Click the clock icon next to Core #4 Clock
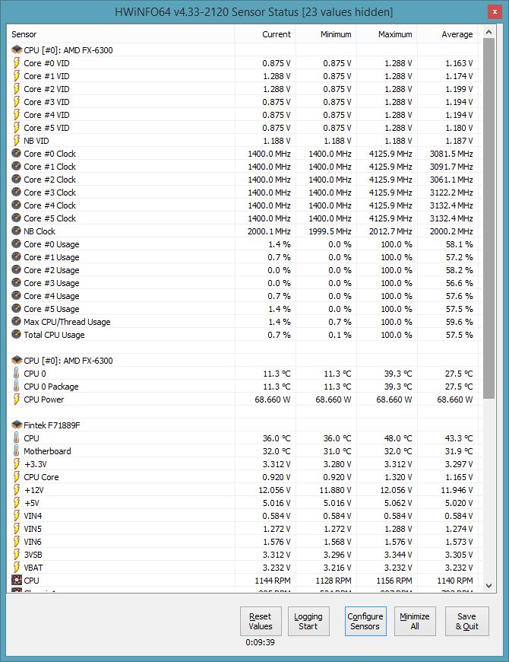This screenshot has height=662, width=509. 17,205
